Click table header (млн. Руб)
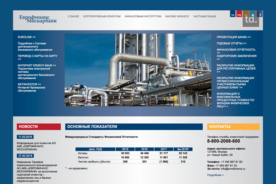Viewport: 276px width, 184px height. (x=95, y=149)
